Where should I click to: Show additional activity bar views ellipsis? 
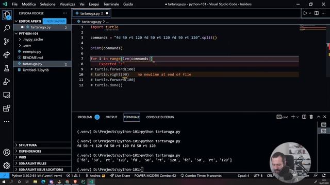(x=7, y=121)
